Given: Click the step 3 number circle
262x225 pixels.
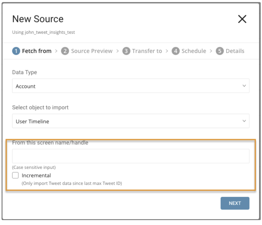Looking at the screenshot, I should click(126, 51).
